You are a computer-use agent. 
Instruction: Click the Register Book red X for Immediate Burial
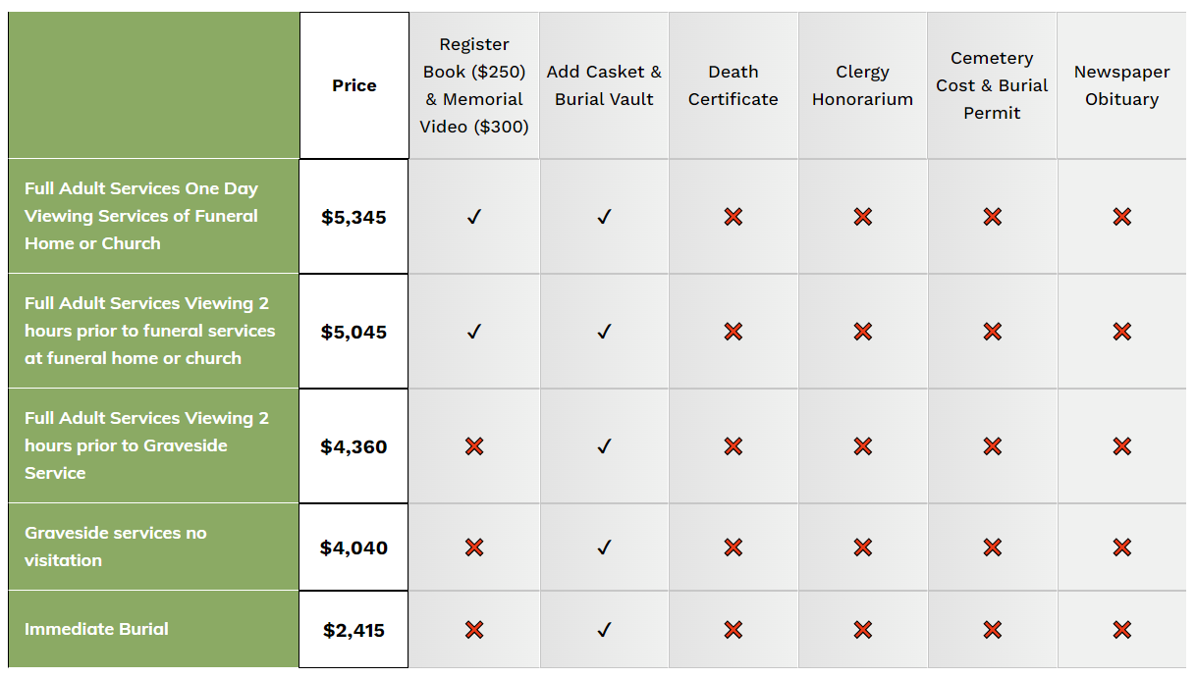[x=474, y=630]
